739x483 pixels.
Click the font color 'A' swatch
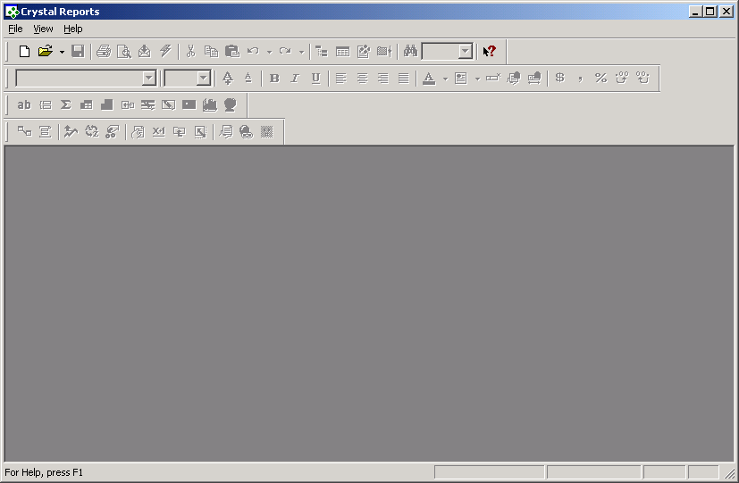pos(428,79)
